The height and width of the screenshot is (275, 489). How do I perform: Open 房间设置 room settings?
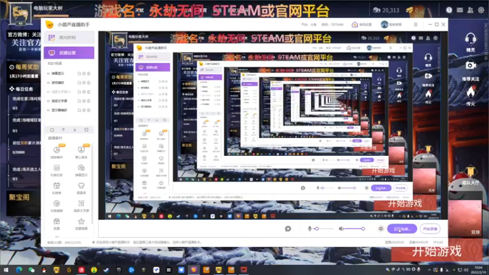(x=362, y=24)
